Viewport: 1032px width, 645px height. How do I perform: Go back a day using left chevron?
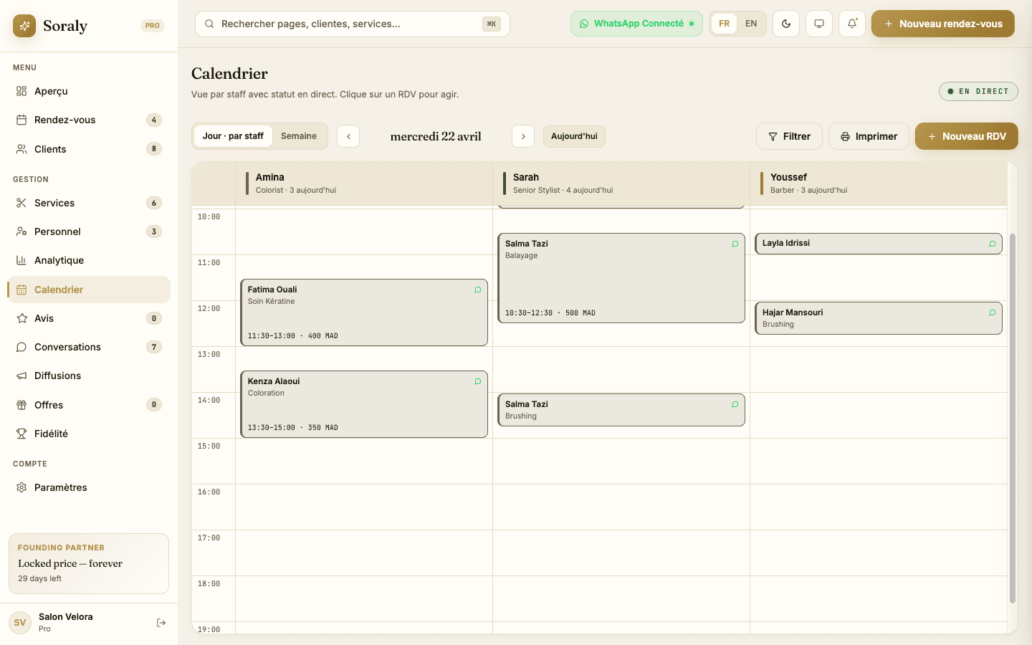(x=348, y=136)
